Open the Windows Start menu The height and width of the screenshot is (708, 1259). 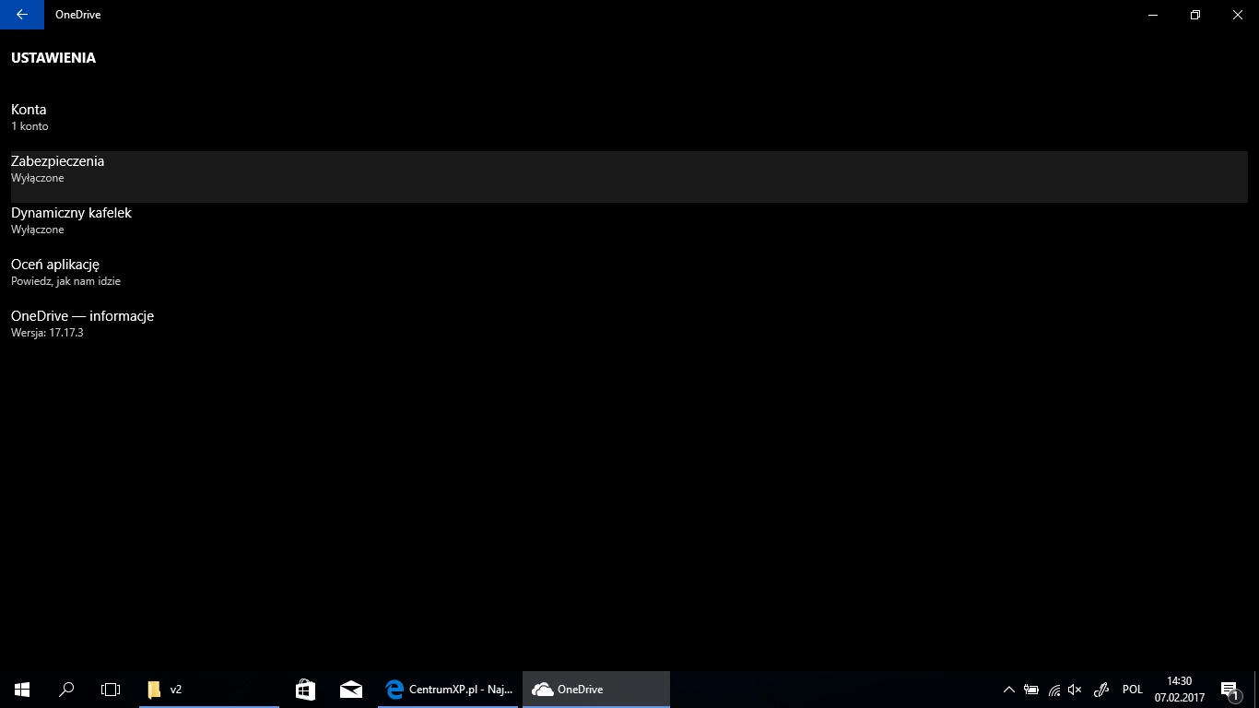[x=22, y=690]
